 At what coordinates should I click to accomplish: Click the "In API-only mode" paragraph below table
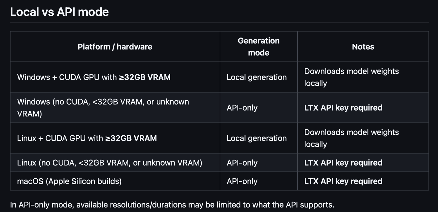(x=172, y=205)
